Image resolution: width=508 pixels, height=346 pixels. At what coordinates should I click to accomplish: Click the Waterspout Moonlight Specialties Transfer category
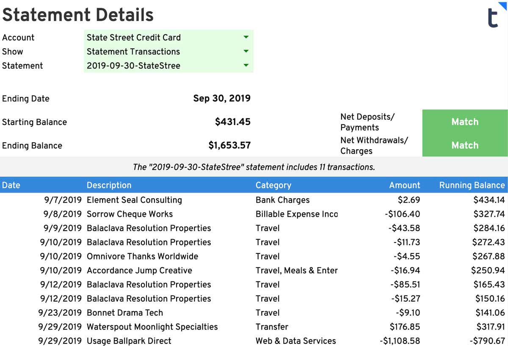pyautogui.click(x=272, y=327)
